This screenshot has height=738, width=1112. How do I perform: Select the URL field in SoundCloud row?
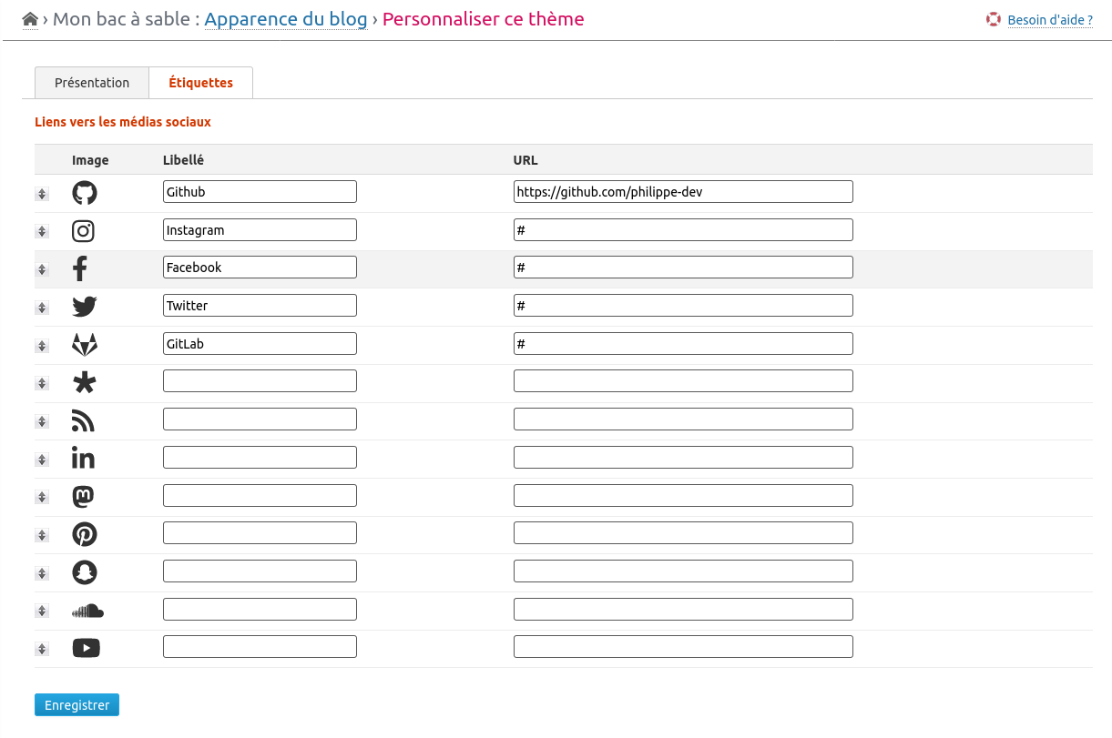[x=683, y=610]
